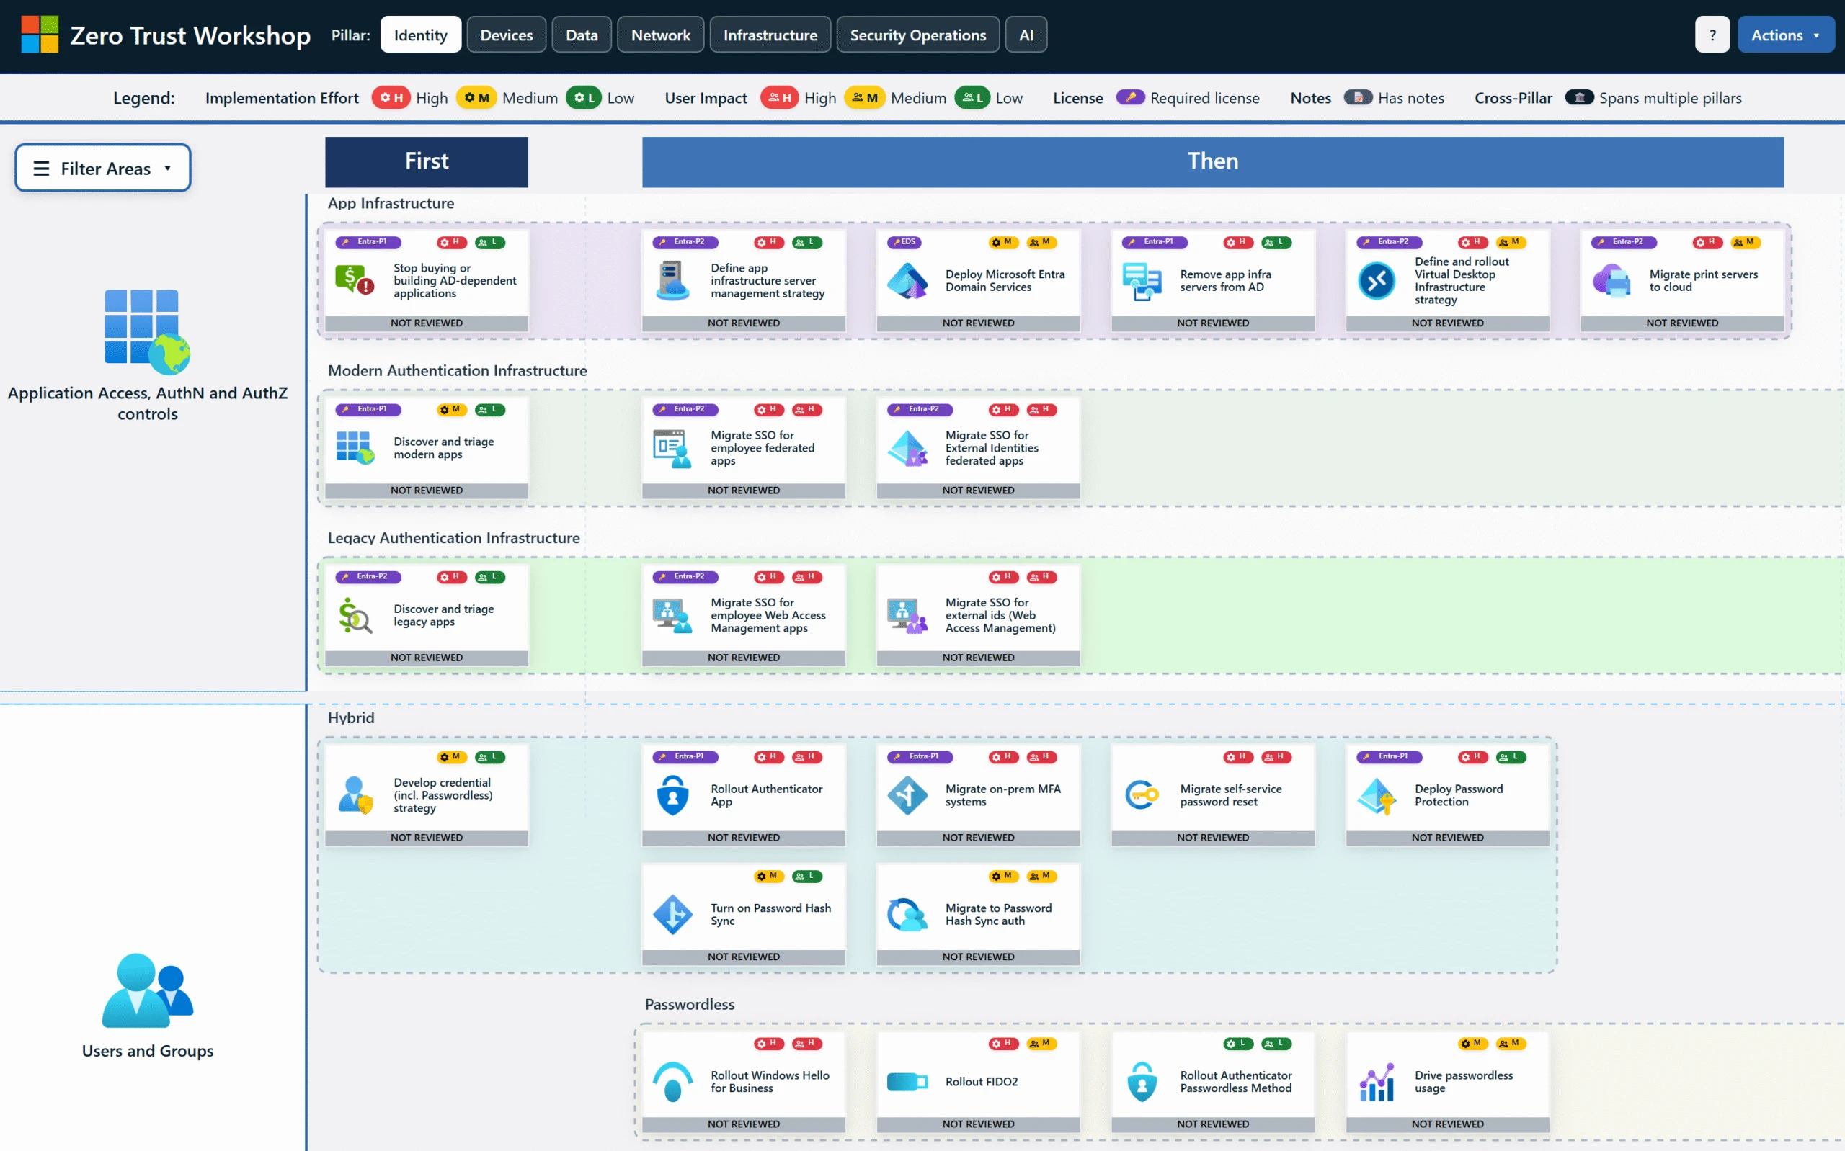Select the Deploy Password Protection diamond icon
Viewport: 1845px width, 1151px height.
(1377, 797)
